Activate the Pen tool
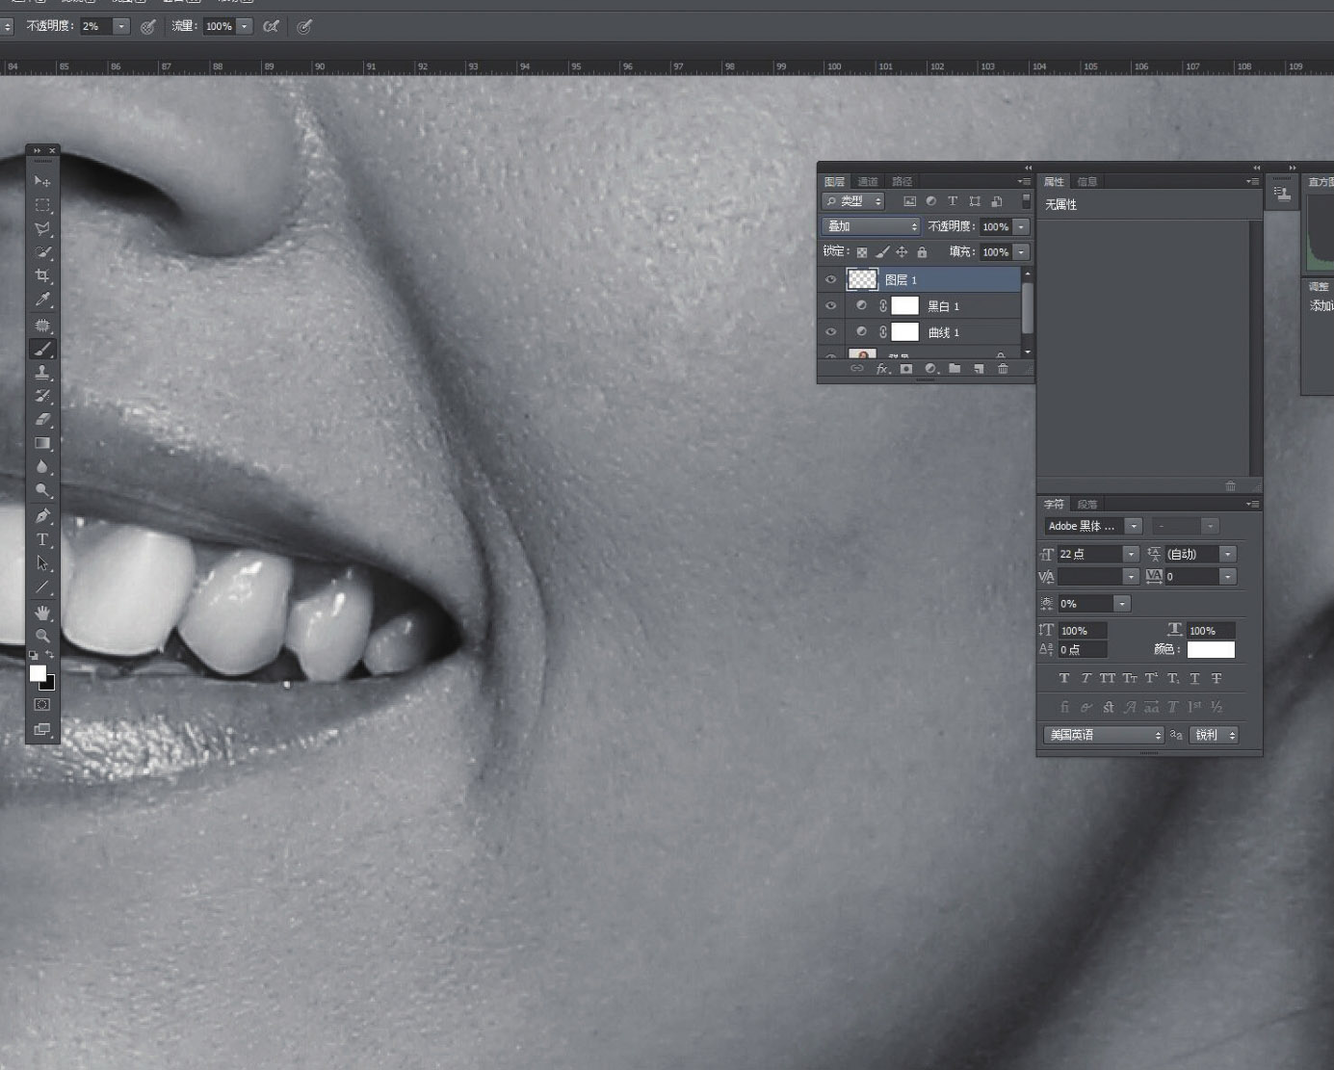The width and height of the screenshot is (1334, 1070). tap(42, 516)
